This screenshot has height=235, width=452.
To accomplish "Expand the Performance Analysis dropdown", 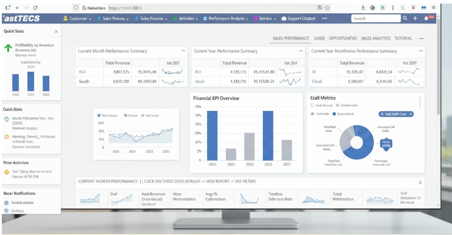I will point(225,18).
